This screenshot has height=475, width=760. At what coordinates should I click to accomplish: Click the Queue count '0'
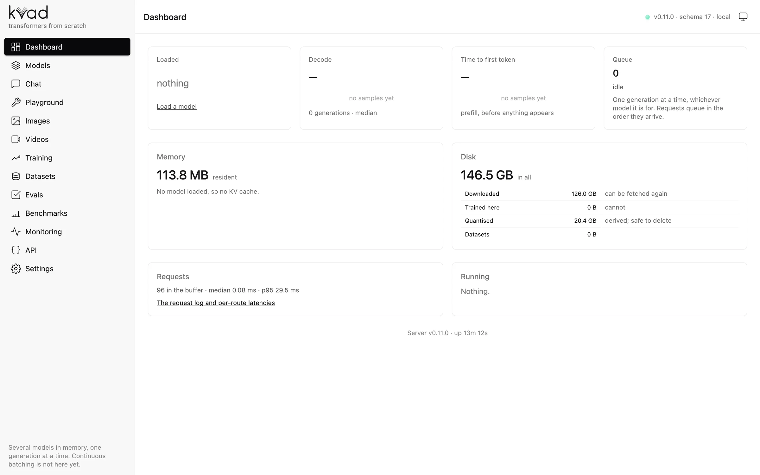click(x=616, y=73)
